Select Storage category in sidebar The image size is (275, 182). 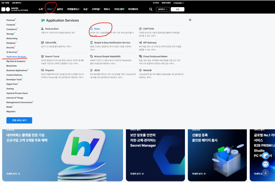[x=10, y=34]
